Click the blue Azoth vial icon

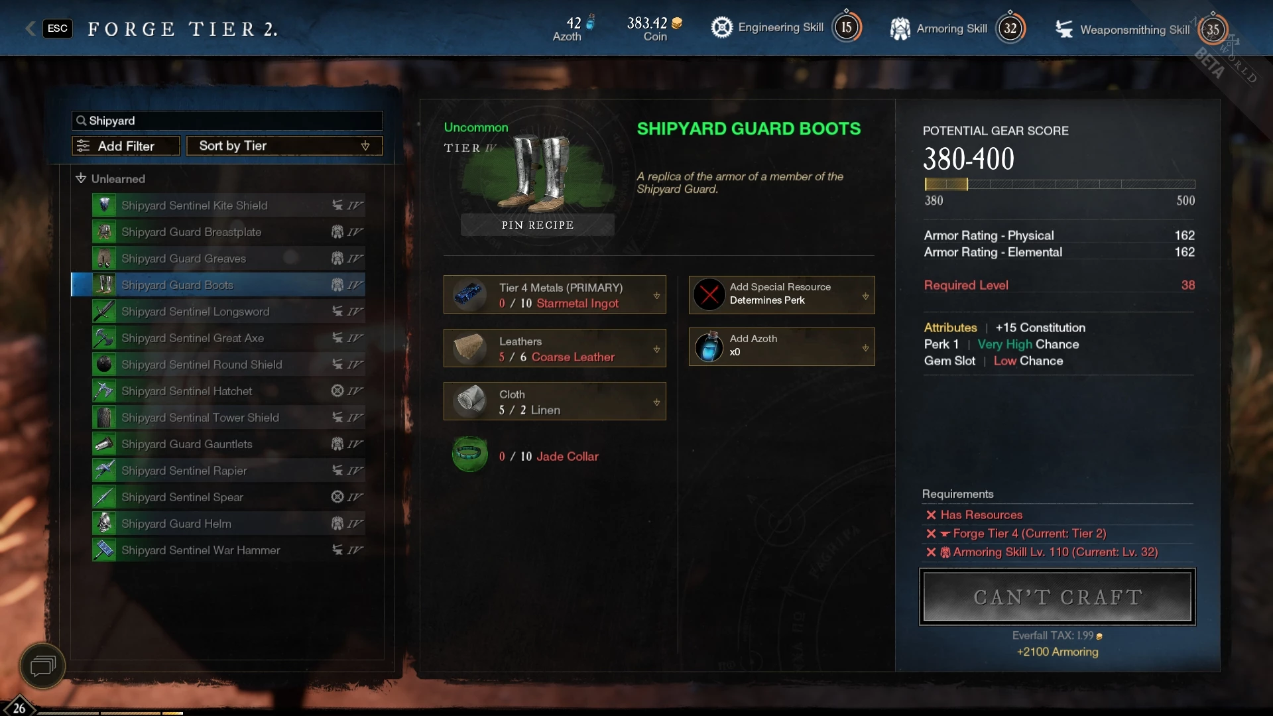pos(709,347)
